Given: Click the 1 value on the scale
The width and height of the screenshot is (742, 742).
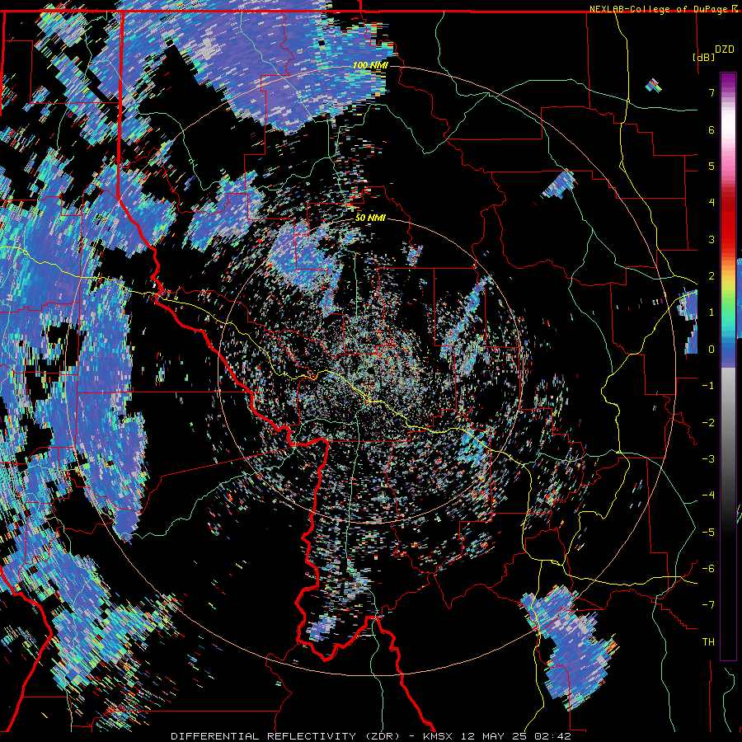Looking at the screenshot, I should click(711, 312).
